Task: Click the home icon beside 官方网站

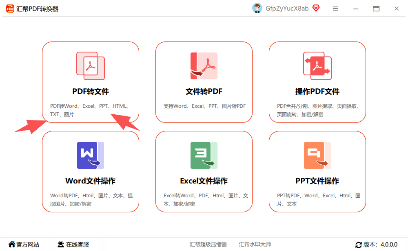Action: (x=12, y=244)
